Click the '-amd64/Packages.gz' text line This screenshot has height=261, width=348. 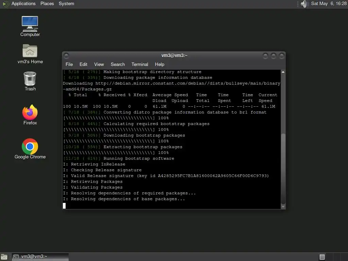[x=87, y=89]
